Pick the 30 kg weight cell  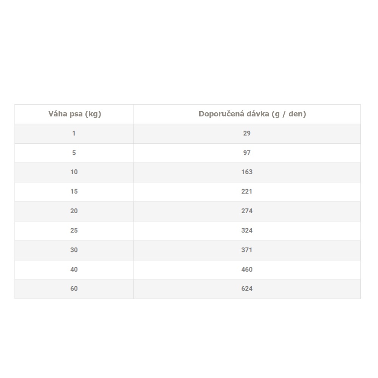(x=74, y=250)
